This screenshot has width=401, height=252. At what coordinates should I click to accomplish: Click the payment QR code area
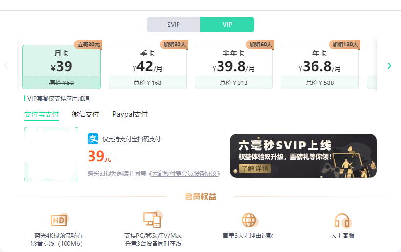[x=51, y=154]
